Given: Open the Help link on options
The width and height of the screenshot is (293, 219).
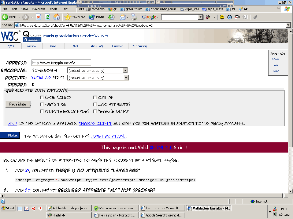Looking at the screenshot, I should coord(12,123).
